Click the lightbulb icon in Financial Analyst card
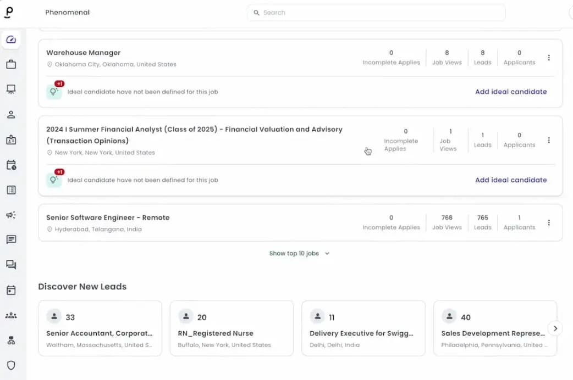 54,180
